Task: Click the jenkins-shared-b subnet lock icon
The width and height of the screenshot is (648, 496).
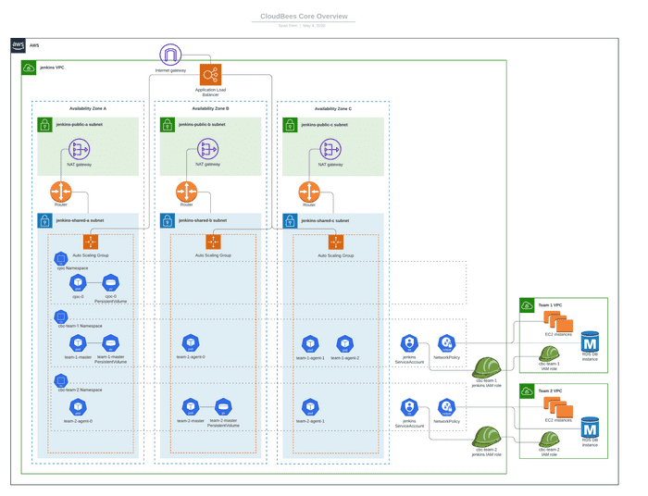Action: (x=168, y=220)
